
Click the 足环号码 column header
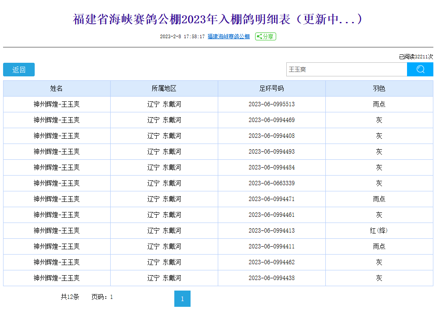tap(271, 88)
